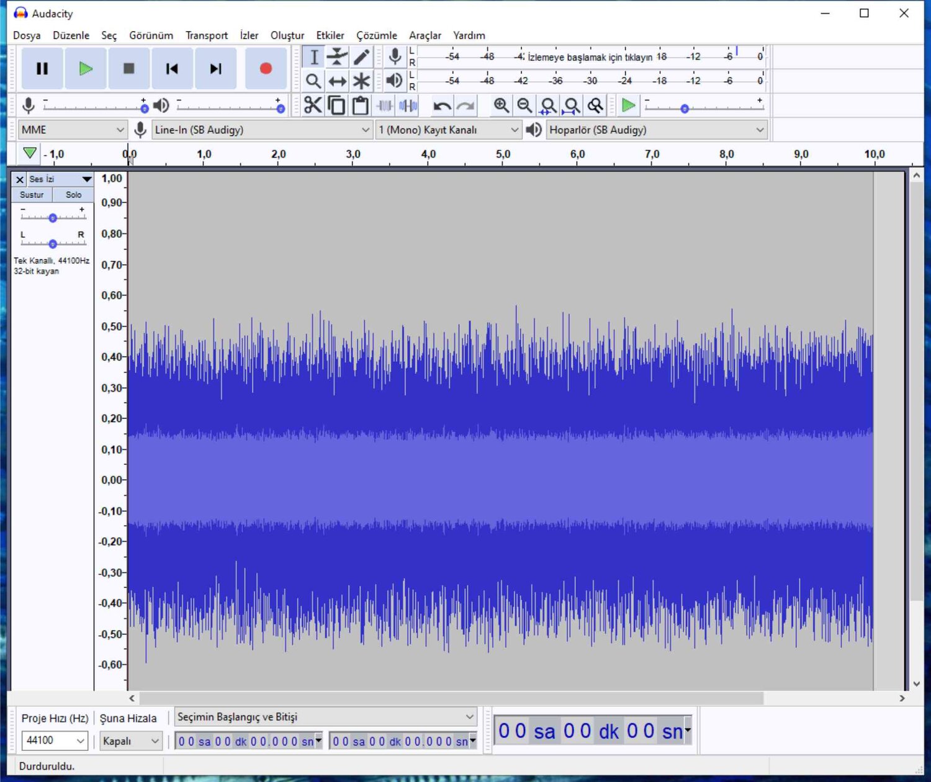Toggle the Sustur mute button on track
Viewport: 931px width, 782px height.
[32, 195]
